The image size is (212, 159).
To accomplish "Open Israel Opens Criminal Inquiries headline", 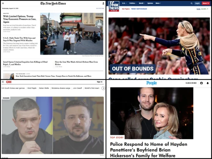I will point(25,63).
